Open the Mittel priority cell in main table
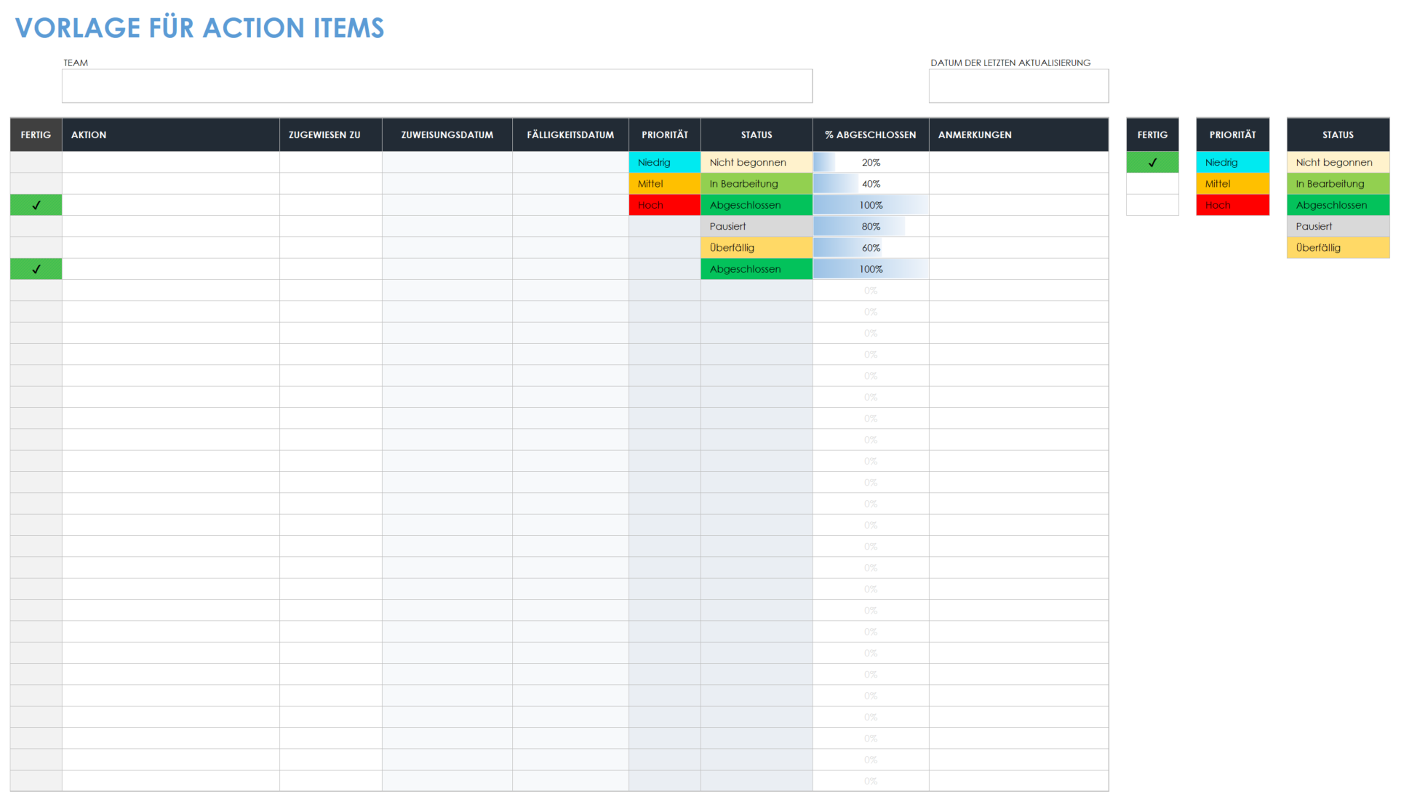This screenshot has width=1401, height=799. pos(665,184)
